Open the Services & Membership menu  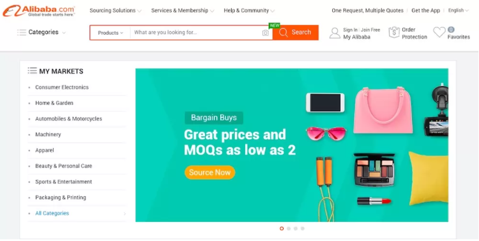(x=183, y=10)
